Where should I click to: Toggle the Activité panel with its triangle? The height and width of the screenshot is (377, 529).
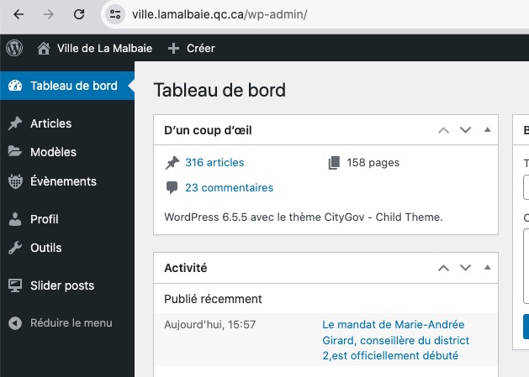[x=487, y=268]
